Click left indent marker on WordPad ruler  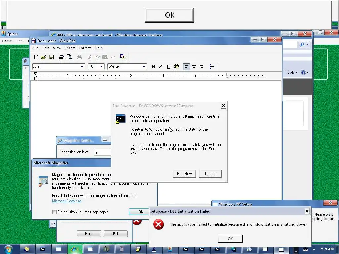[x=36, y=76]
